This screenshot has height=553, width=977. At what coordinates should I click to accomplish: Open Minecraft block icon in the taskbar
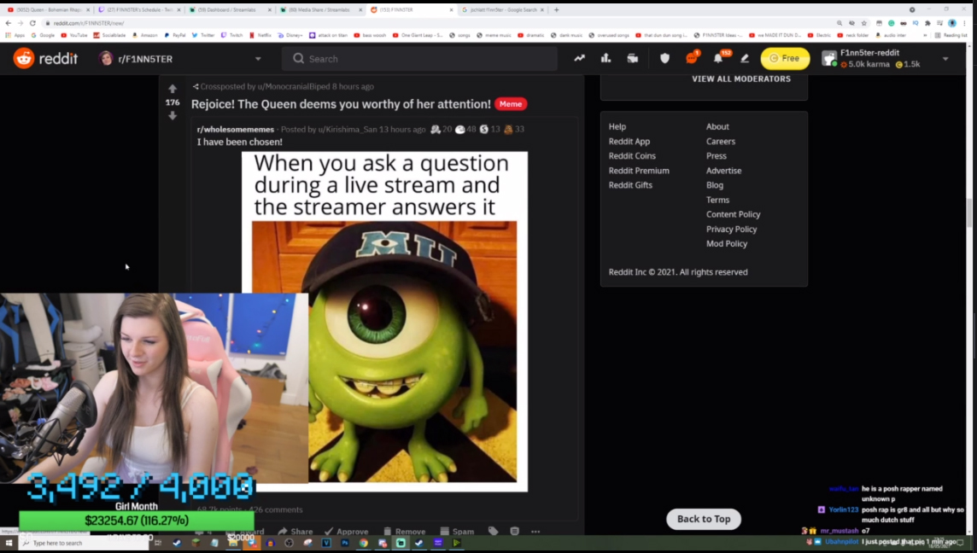click(x=196, y=543)
